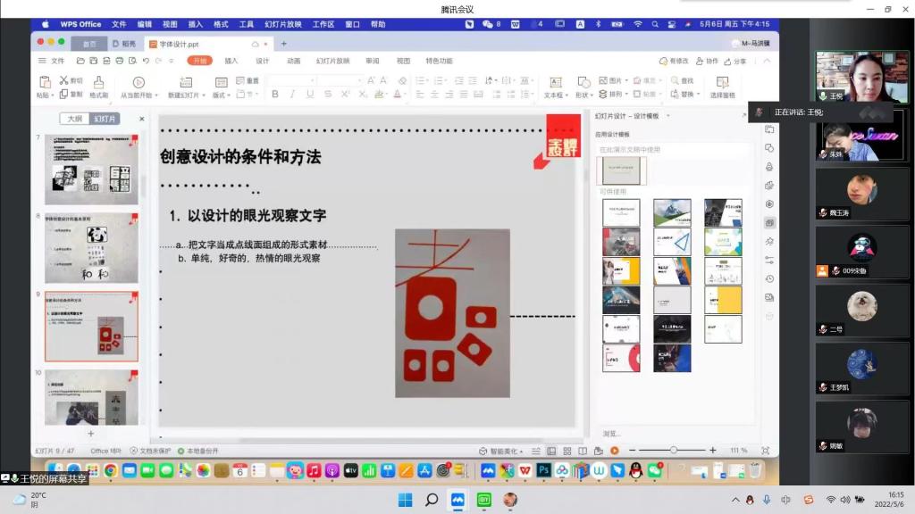Insert a text box (文本框)
Screen dimensions: 915x514
554,82
